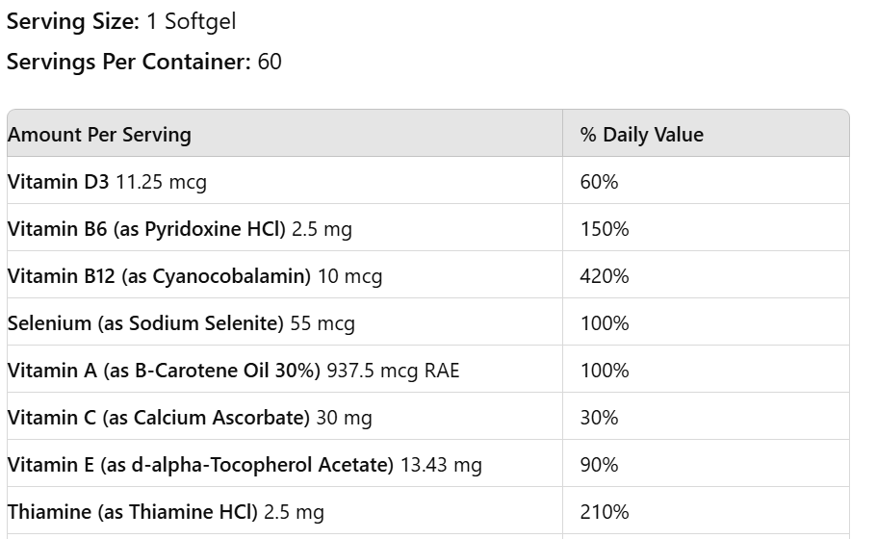
Task: Click the 210% daily value cell
Action: coord(605,512)
